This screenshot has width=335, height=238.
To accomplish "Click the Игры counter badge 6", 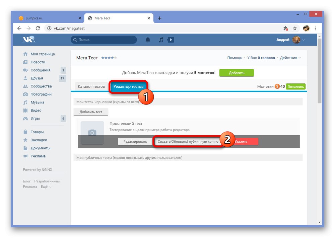I will point(63,119).
